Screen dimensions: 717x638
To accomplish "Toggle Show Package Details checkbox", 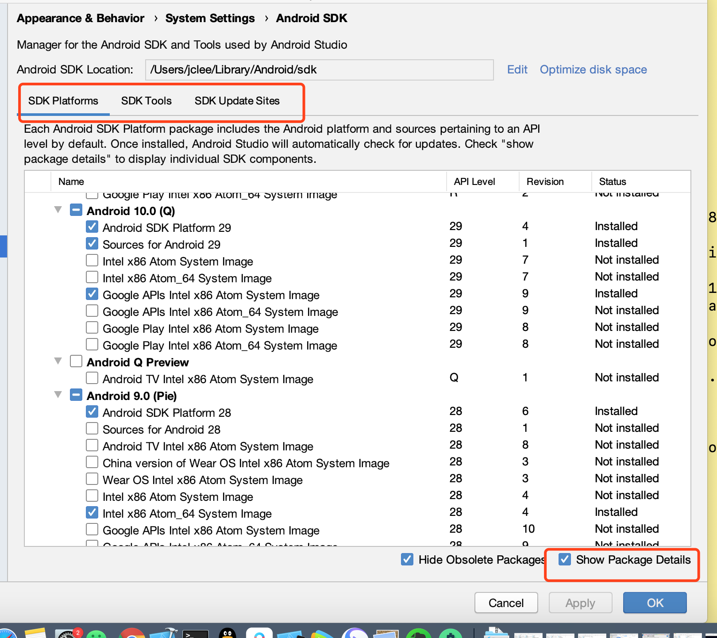I will coord(564,560).
